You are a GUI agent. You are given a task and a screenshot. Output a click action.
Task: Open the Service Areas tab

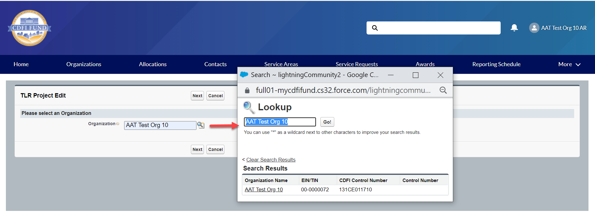tap(281, 64)
